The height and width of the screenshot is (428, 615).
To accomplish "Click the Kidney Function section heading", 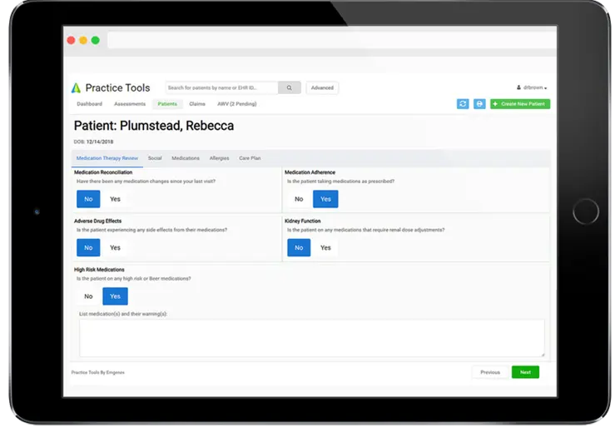I will (302, 221).
